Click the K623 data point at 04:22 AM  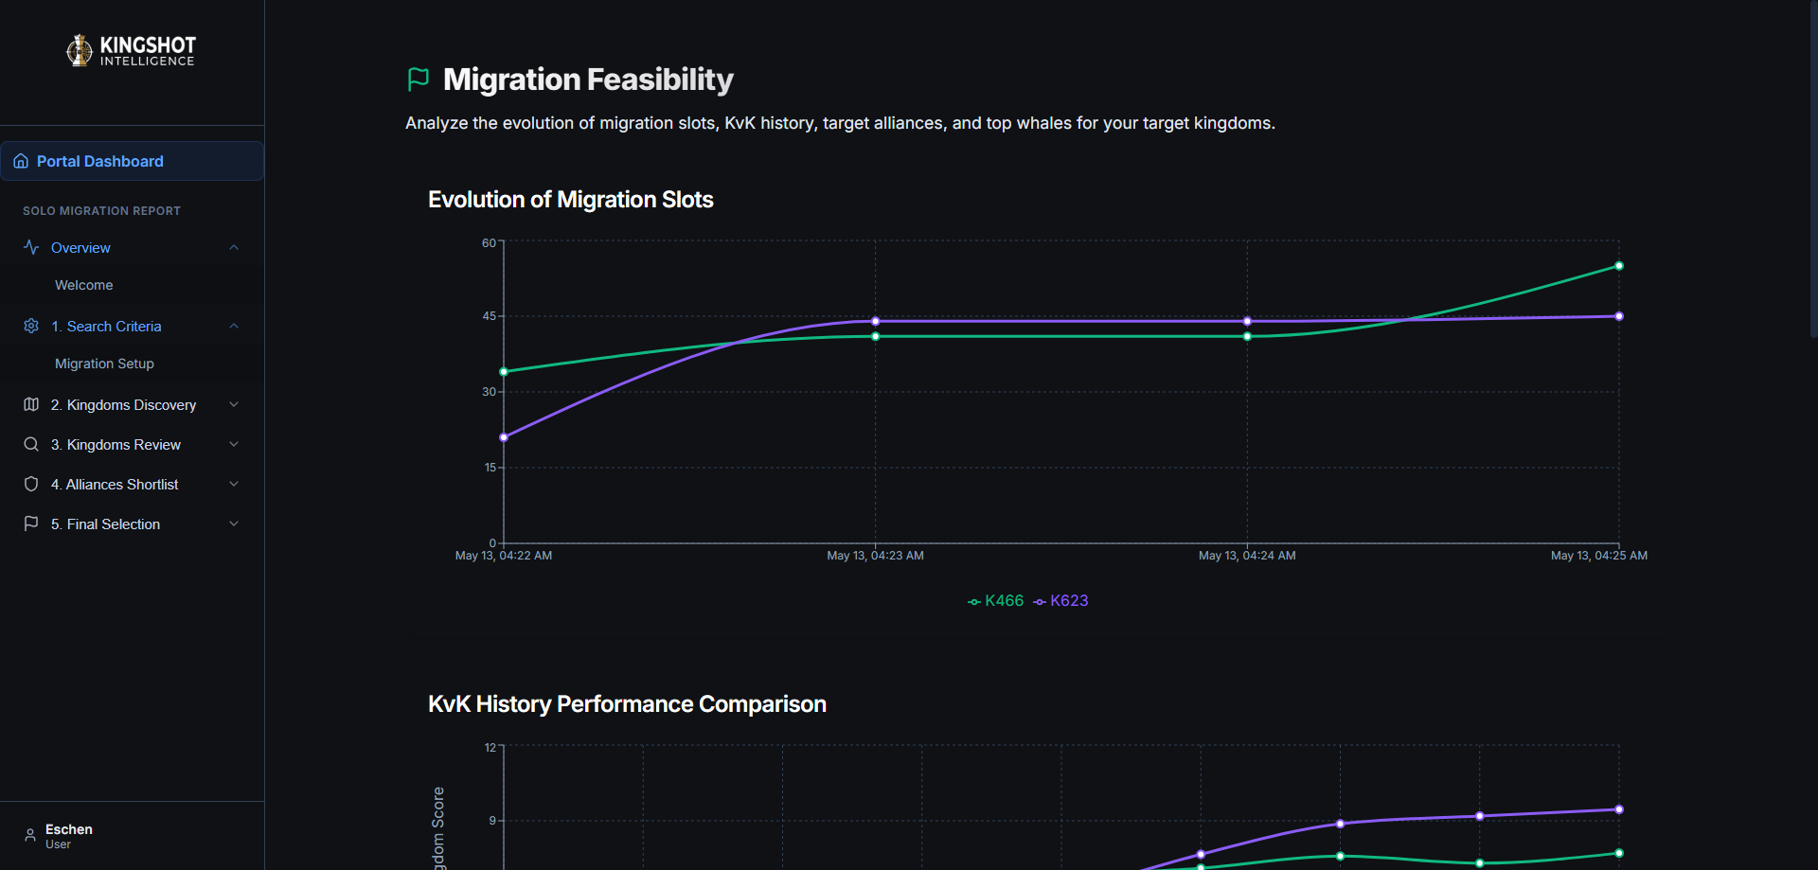[x=504, y=437]
